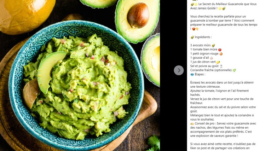Click the halved avocado with pit in photo
Screen dimensions: 260x151
137,21
